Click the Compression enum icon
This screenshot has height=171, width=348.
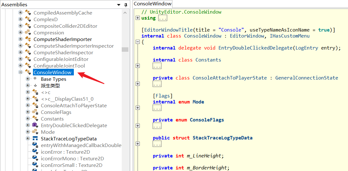click(x=28, y=32)
